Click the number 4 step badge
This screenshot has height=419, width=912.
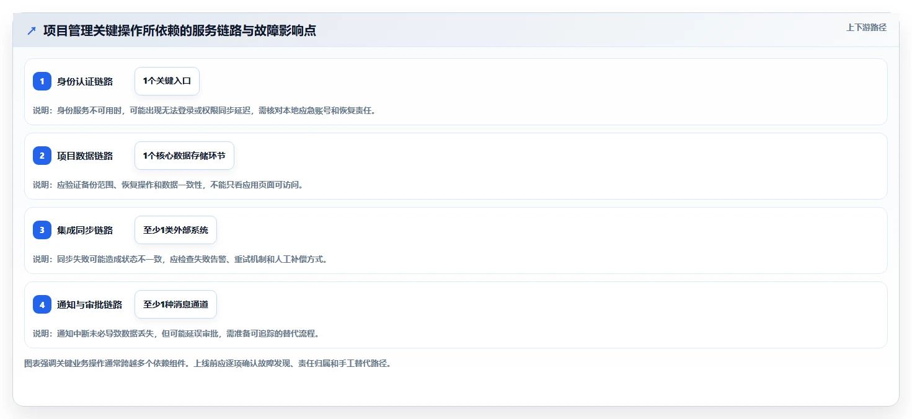tap(42, 304)
